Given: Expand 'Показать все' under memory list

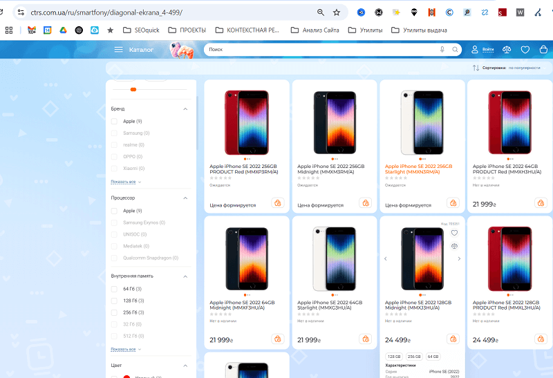Looking at the screenshot, I should pyautogui.click(x=126, y=349).
